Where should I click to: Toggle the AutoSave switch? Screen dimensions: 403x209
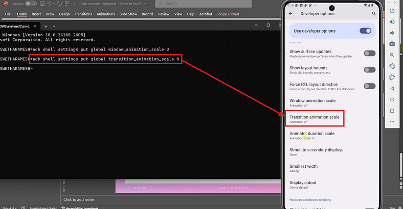[x=31, y=4]
